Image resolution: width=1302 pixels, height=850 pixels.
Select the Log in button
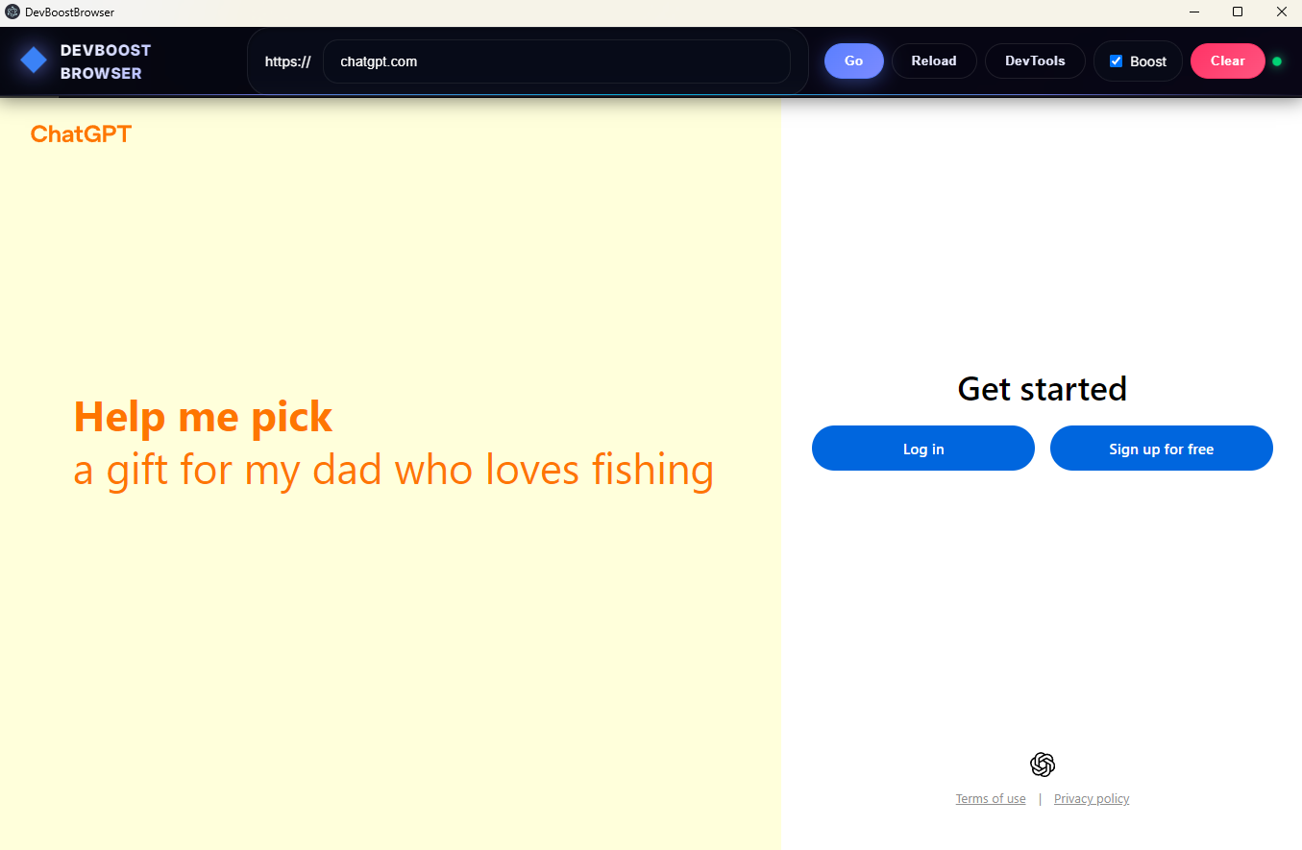click(923, 449)
